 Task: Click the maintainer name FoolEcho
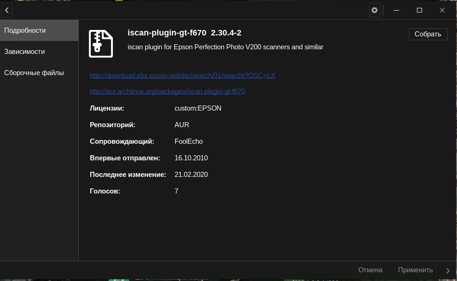click(x=188, y=141)
